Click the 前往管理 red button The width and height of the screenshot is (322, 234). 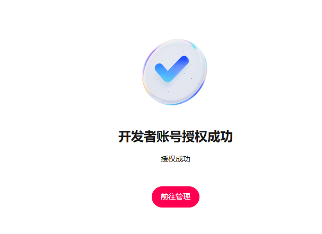(x=176, y=197)
